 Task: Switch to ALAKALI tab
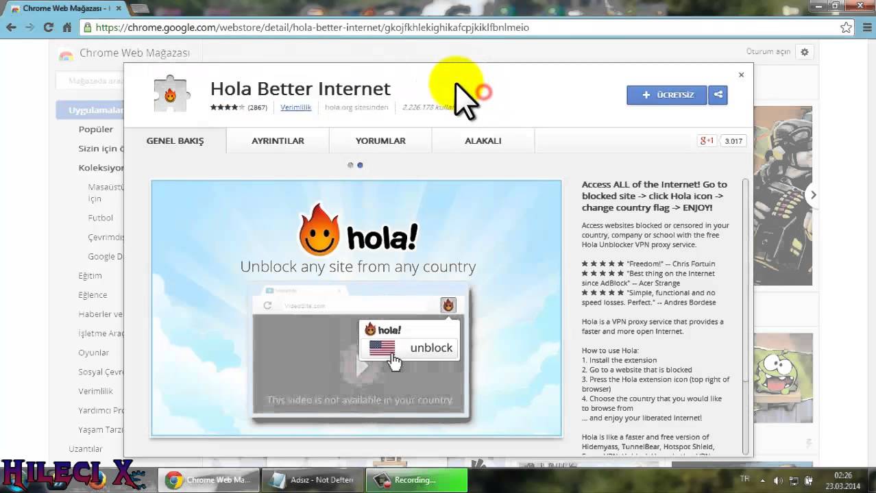tap(483, 140)
